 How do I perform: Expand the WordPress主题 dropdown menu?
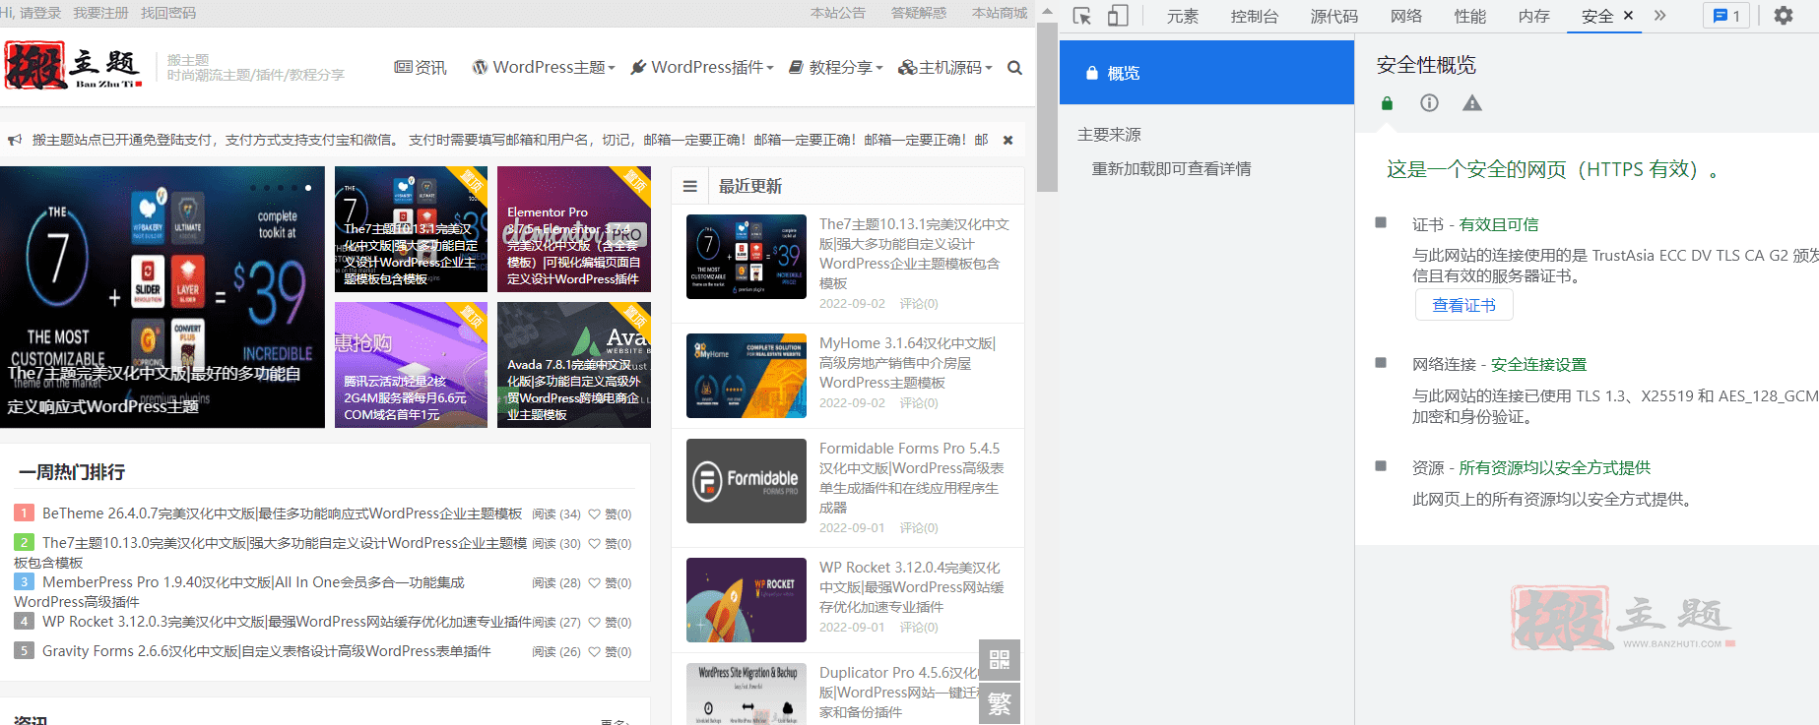point(544,67)
